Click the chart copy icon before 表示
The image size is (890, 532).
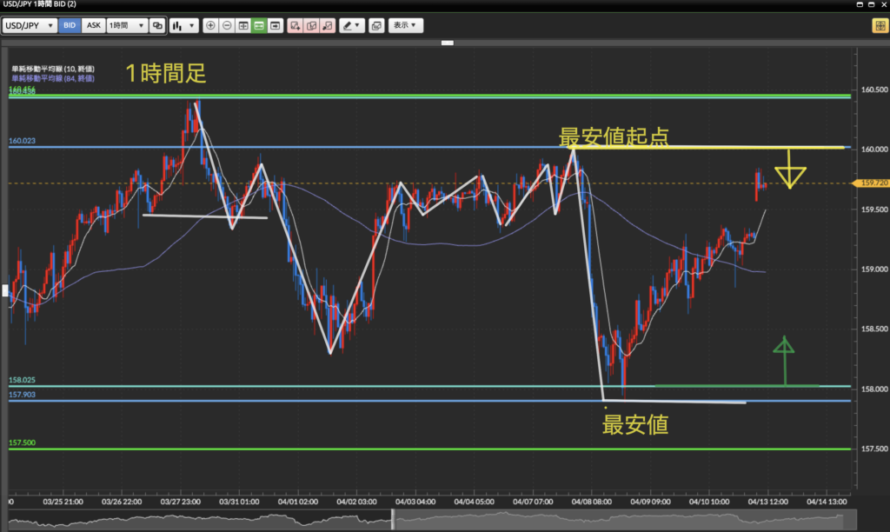375,26
